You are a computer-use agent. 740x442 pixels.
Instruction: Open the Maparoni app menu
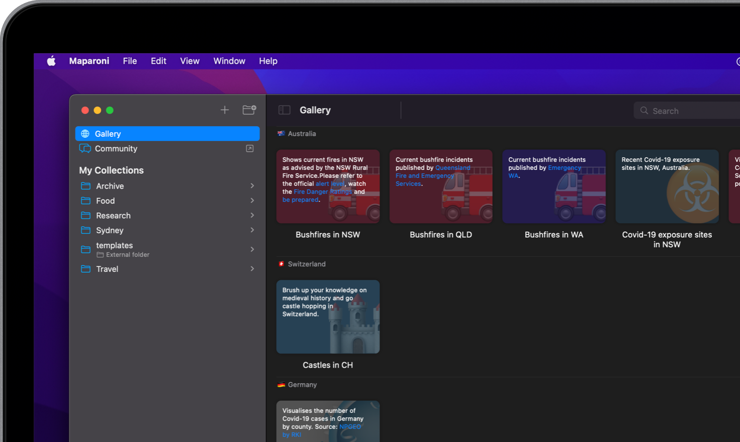tap(89, 61)
